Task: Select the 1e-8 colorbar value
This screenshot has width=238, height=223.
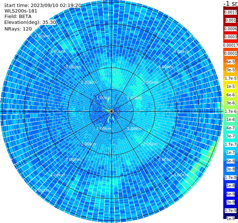Action: (231, 186)
